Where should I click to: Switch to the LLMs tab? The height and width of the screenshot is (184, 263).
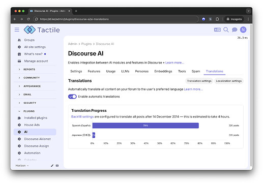tap(125, 71)
